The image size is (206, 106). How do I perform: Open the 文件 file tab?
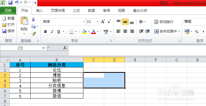click(8, 10)
